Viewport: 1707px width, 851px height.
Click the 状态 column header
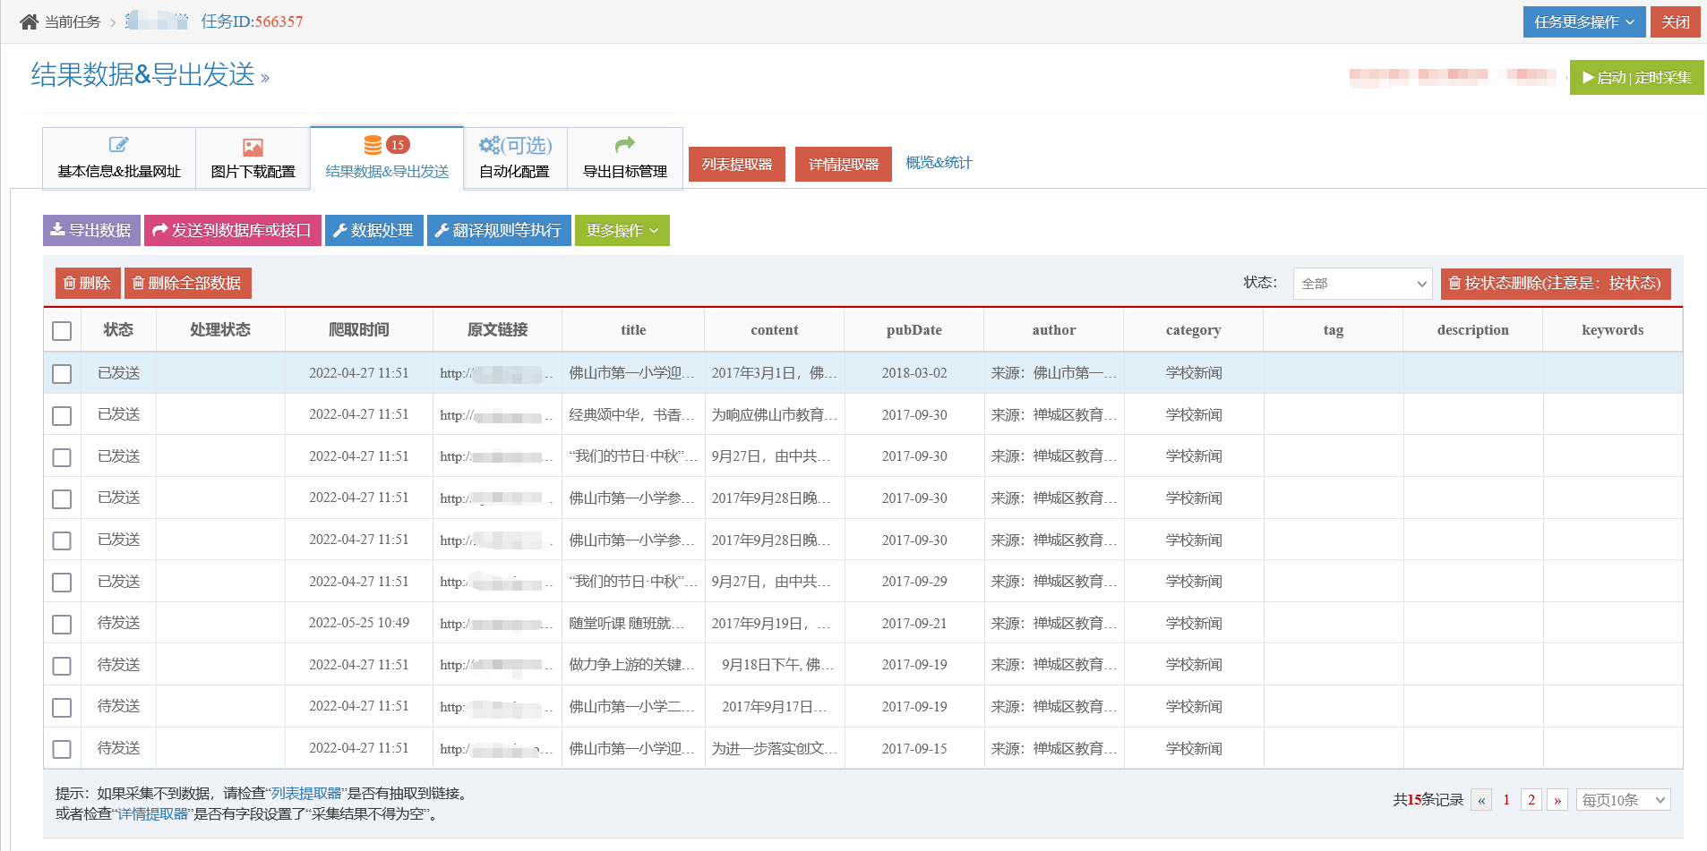click(x=118, y=330)
